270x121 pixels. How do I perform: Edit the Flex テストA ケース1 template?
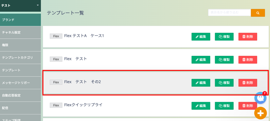pyautogui.click(x=201, y=37)
